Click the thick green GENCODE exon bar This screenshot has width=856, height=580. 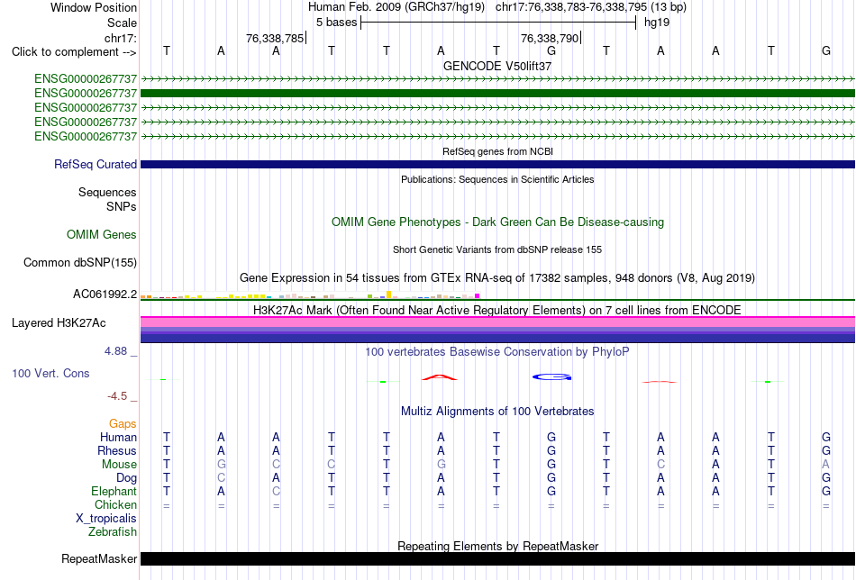coord(497,94)
